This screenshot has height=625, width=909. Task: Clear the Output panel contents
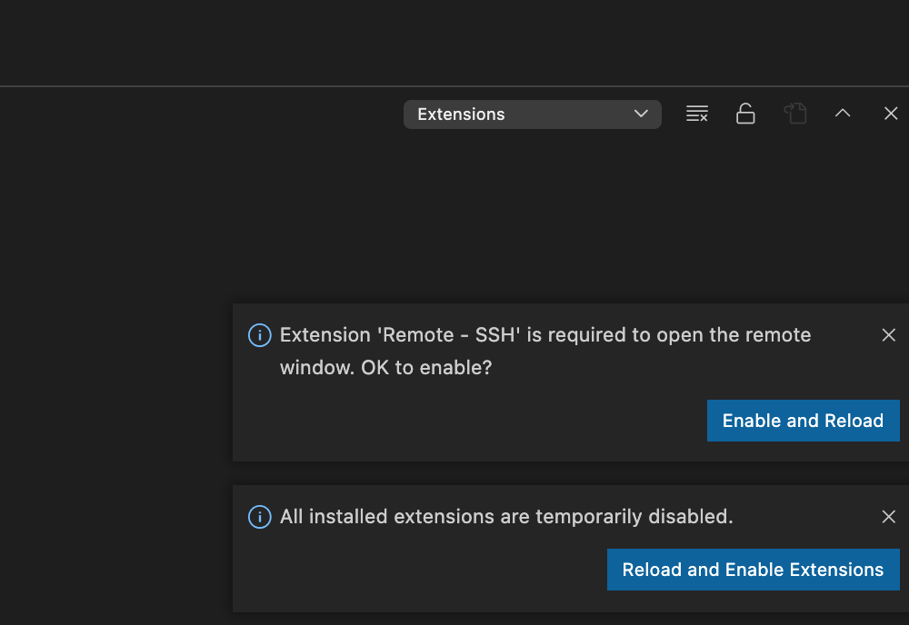click(x=696, y=113)
